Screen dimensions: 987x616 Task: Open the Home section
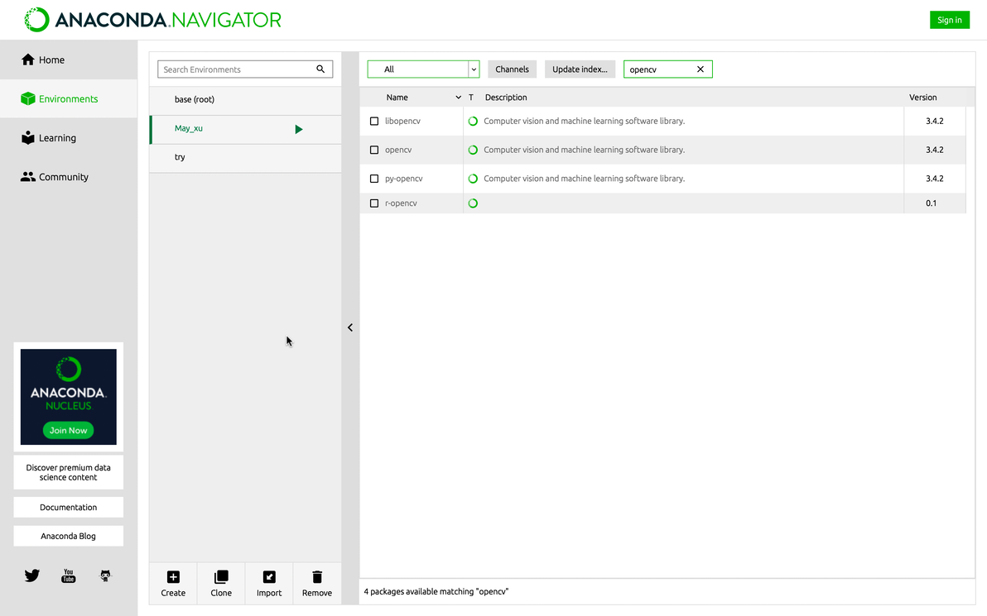[69, 60]
